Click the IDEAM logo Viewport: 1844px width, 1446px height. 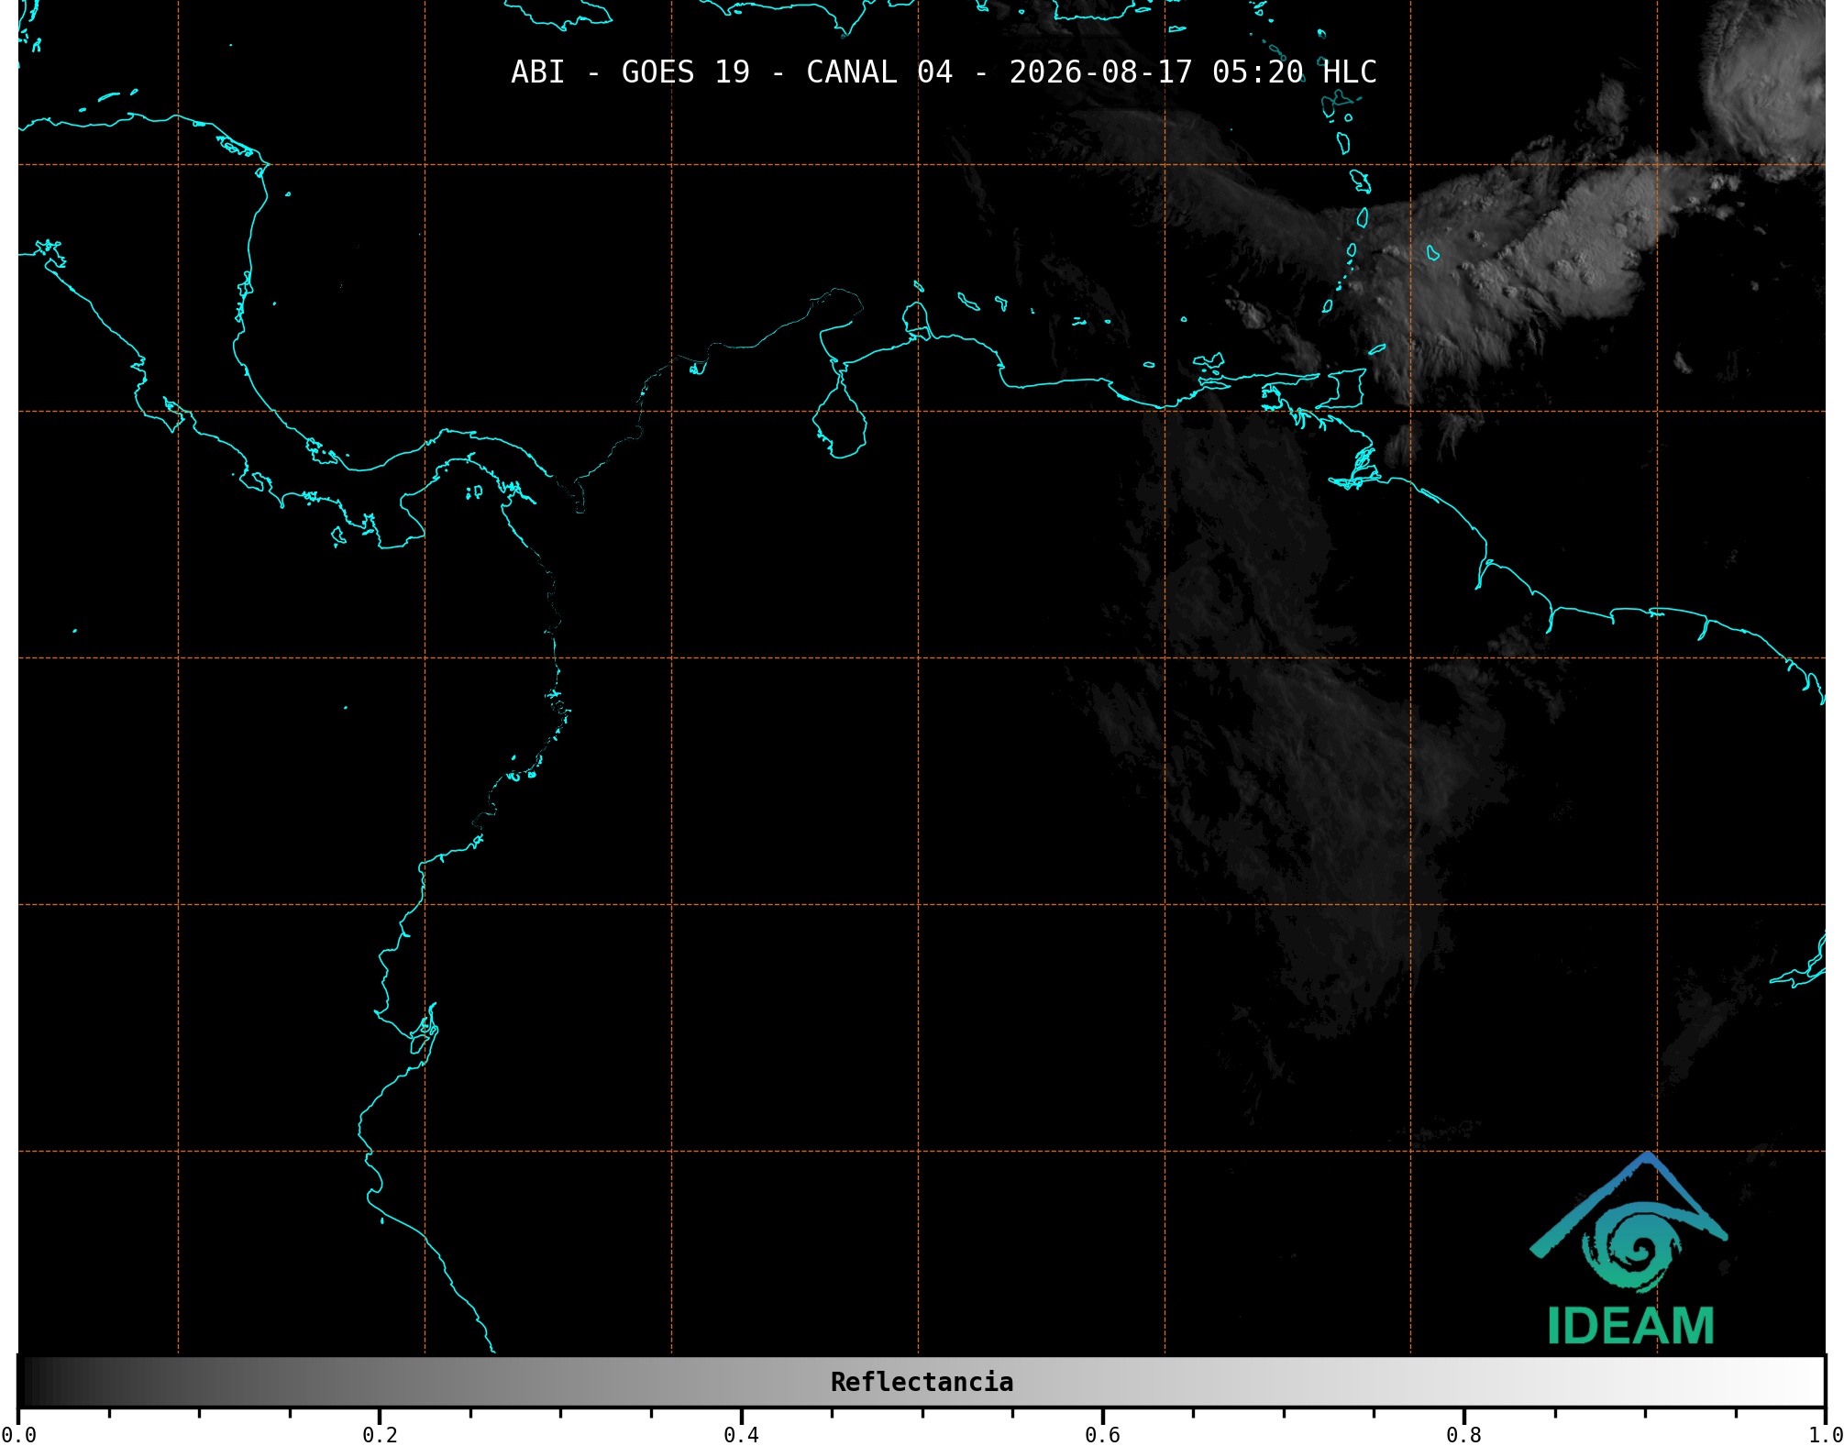1629,1249
